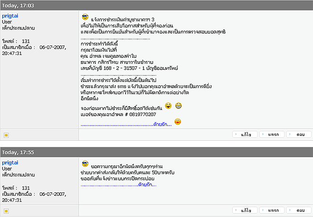The image size is (313, 217).
Task: Click แก้ไข button on the 17:55 post
Action: pyautogui.click(x=245, y=210)
